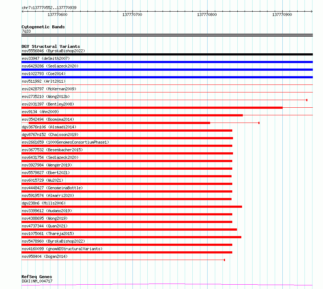The image size is (323, 289).
Task: Open the DGV Structural Variants track heading
Action: point(51,46)
